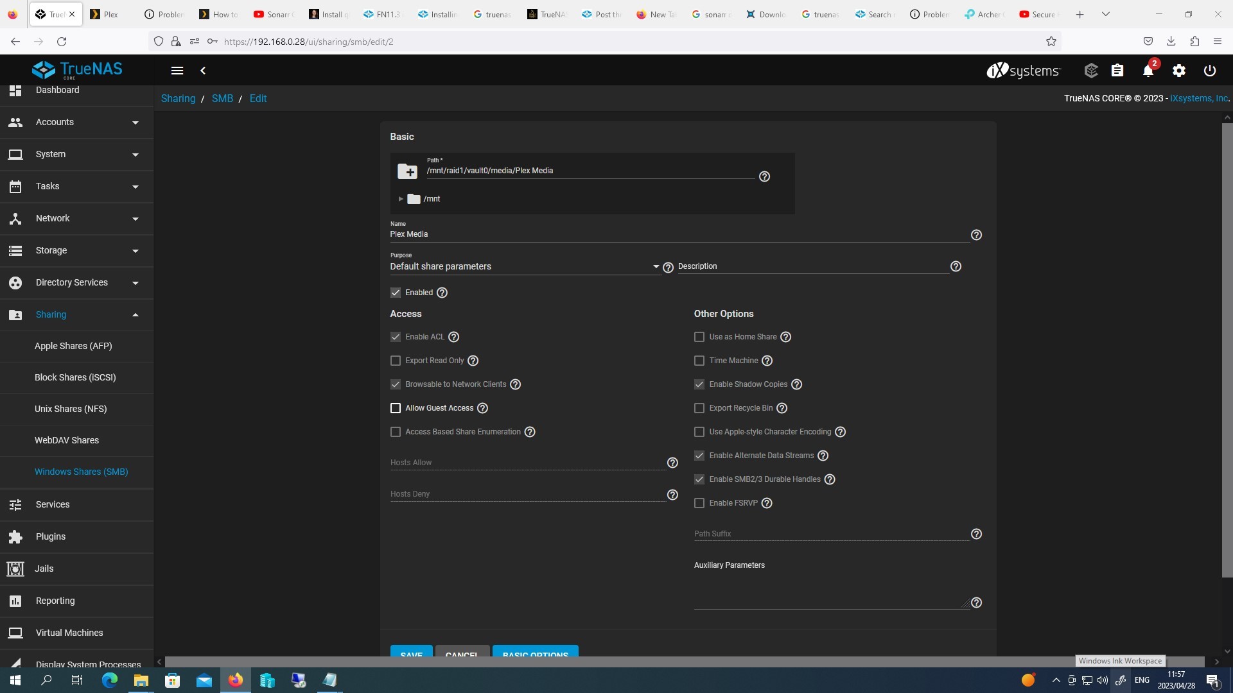Bookmark this page with the star icon
Screen dimensions: 1233x693
click(1051, 42)
